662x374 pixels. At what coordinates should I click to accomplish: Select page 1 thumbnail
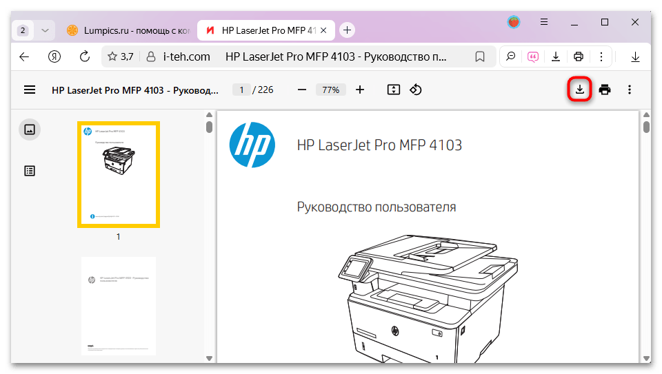click(119, 174)
